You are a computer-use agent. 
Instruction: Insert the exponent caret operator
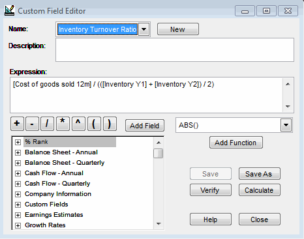tap(78, 124)
